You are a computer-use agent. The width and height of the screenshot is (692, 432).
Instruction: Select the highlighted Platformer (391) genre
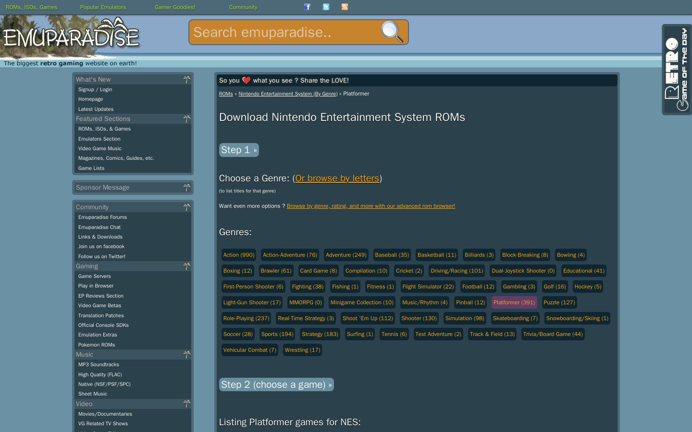(514, 302)
